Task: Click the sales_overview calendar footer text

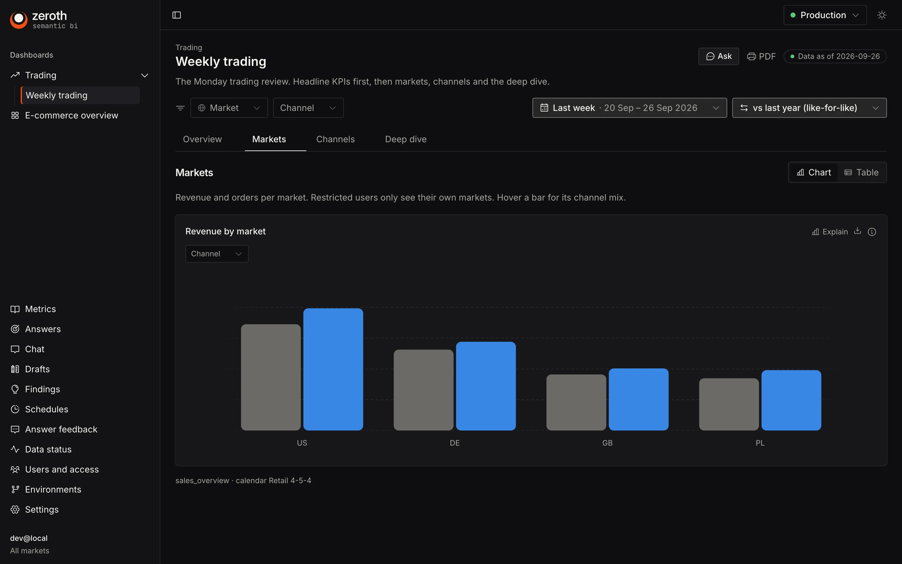Action: [x=243, y=480]
